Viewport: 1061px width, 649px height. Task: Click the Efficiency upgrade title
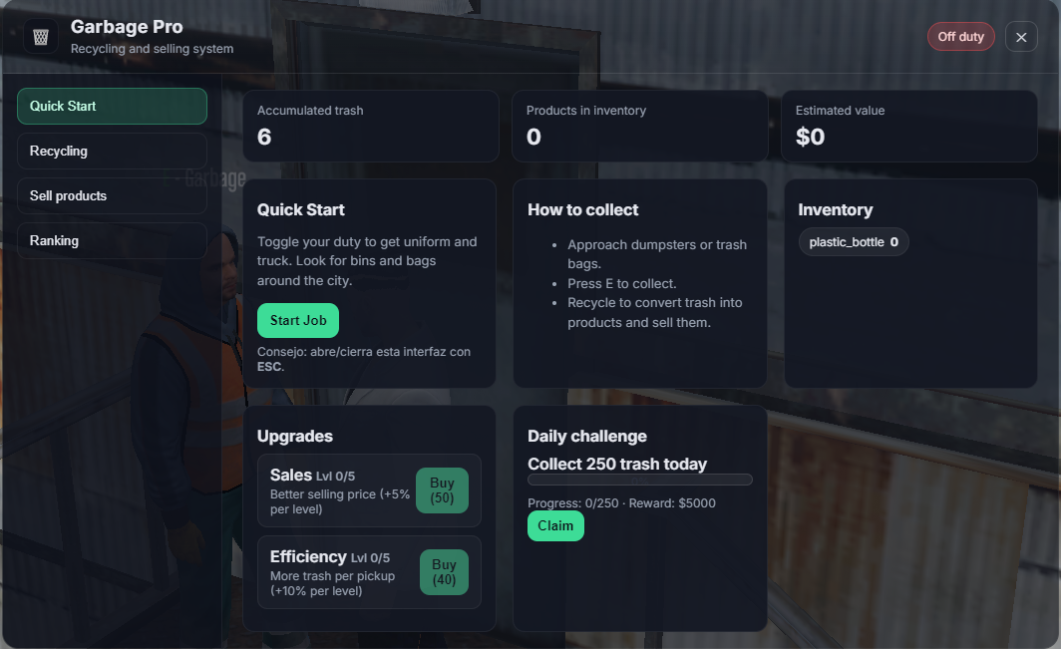308,557
